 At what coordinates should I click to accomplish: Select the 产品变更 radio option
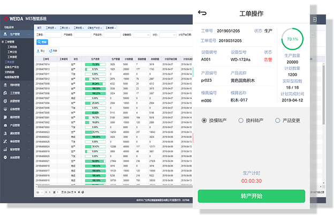click(278, 120)
